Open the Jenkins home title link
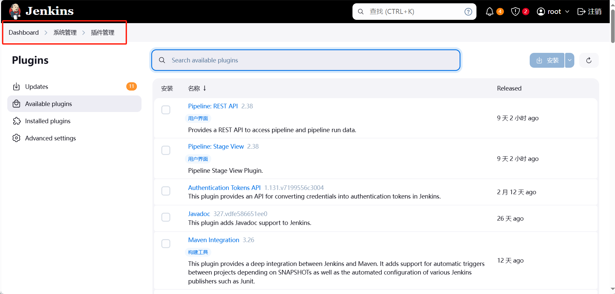The width and height of the screenshot is (615, 294). (x=50, y=11)
